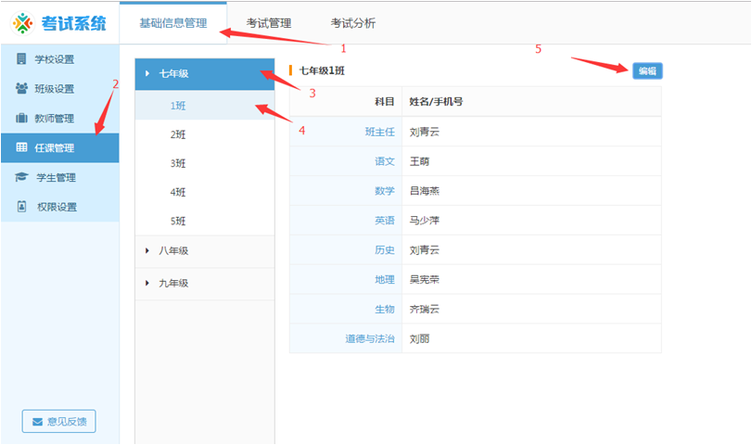The image size is (752, 445).
Task: Click the 考试系统 title text
Action: [x=73, y=23]
